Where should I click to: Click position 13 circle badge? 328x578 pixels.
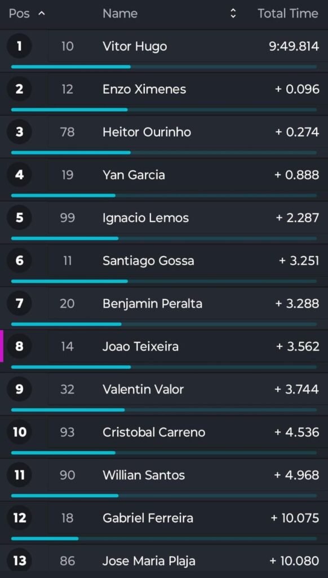19,561
